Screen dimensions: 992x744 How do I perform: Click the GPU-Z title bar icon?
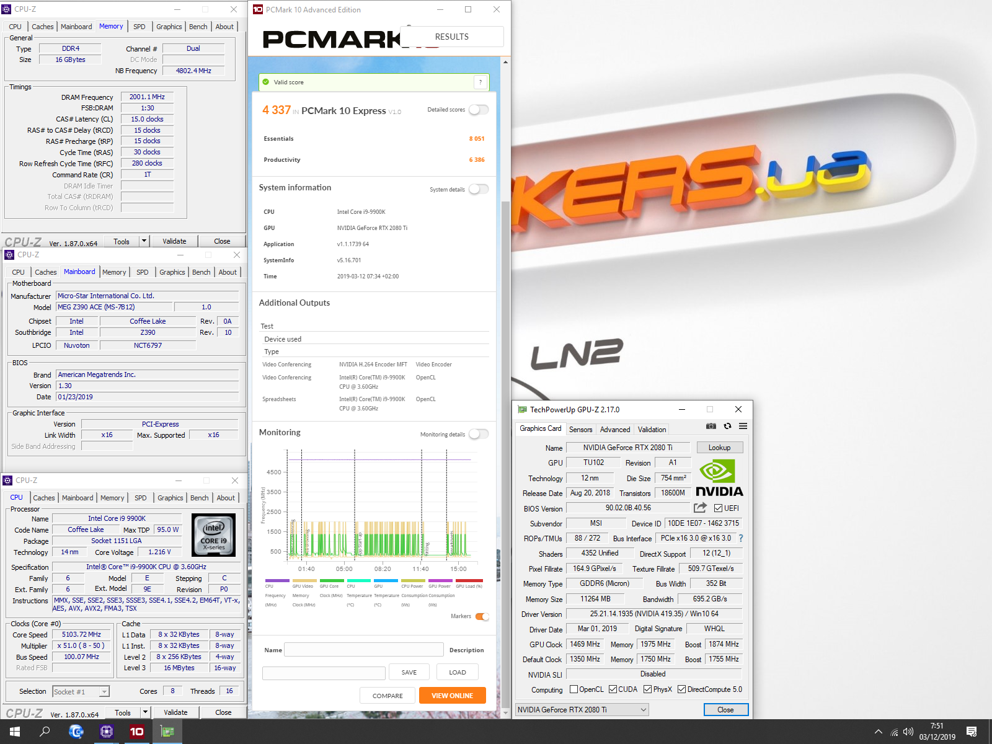(x=522, y=409)
